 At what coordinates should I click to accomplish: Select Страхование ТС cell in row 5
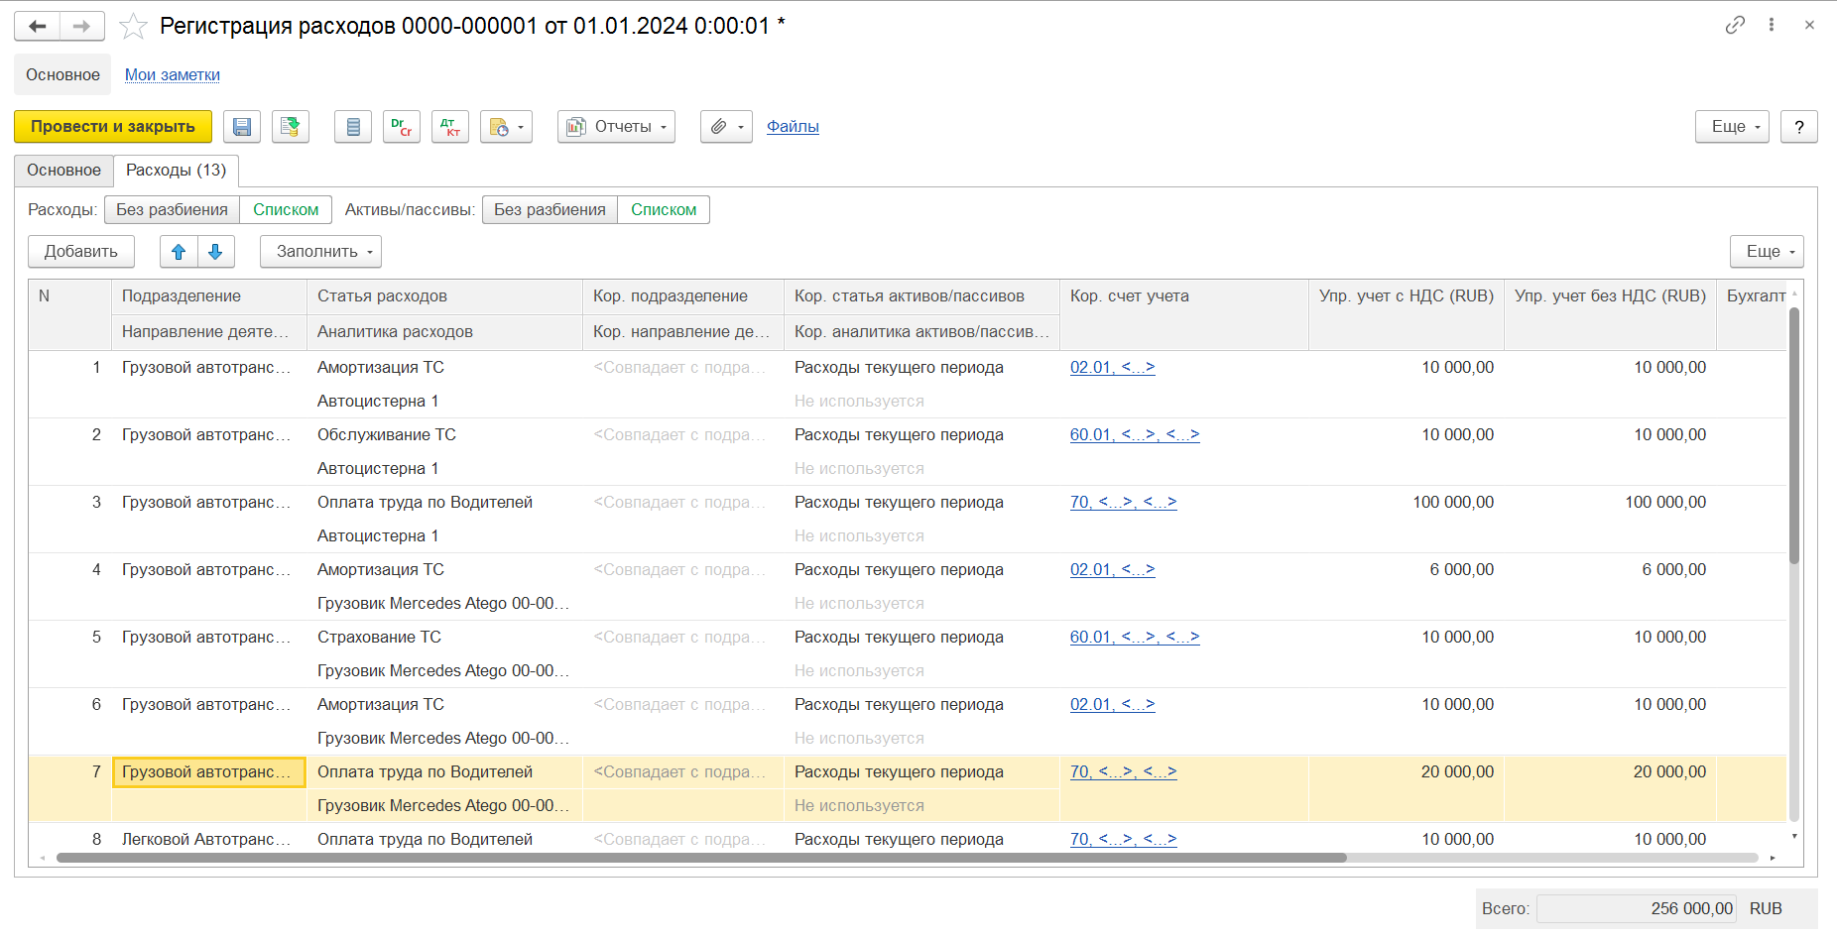click(x=444, y=638)
